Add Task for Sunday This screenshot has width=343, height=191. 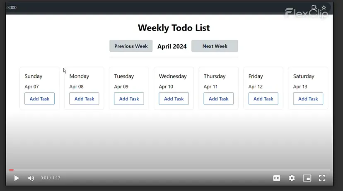pyautogui.click(x=39, y=99)
